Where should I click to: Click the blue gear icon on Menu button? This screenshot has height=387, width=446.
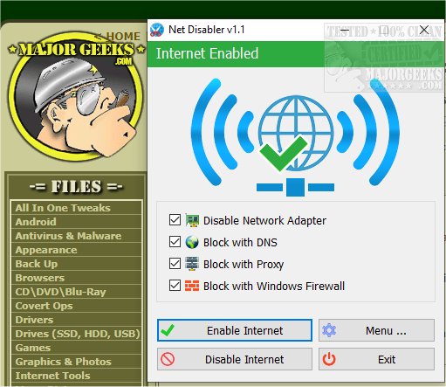click(x=329, y=330)
